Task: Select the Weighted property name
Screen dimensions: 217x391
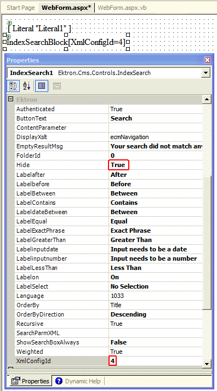Action: tap(30, 352)
